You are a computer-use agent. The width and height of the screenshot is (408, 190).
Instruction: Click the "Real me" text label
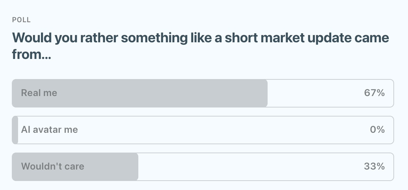pyautogui.click(x=39, y=93)
